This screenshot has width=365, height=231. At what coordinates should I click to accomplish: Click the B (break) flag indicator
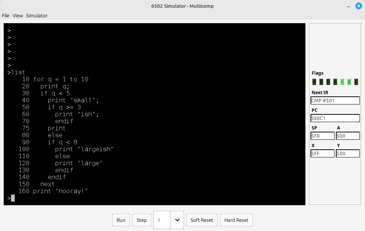pyautogui.click(x=328, y=82)
